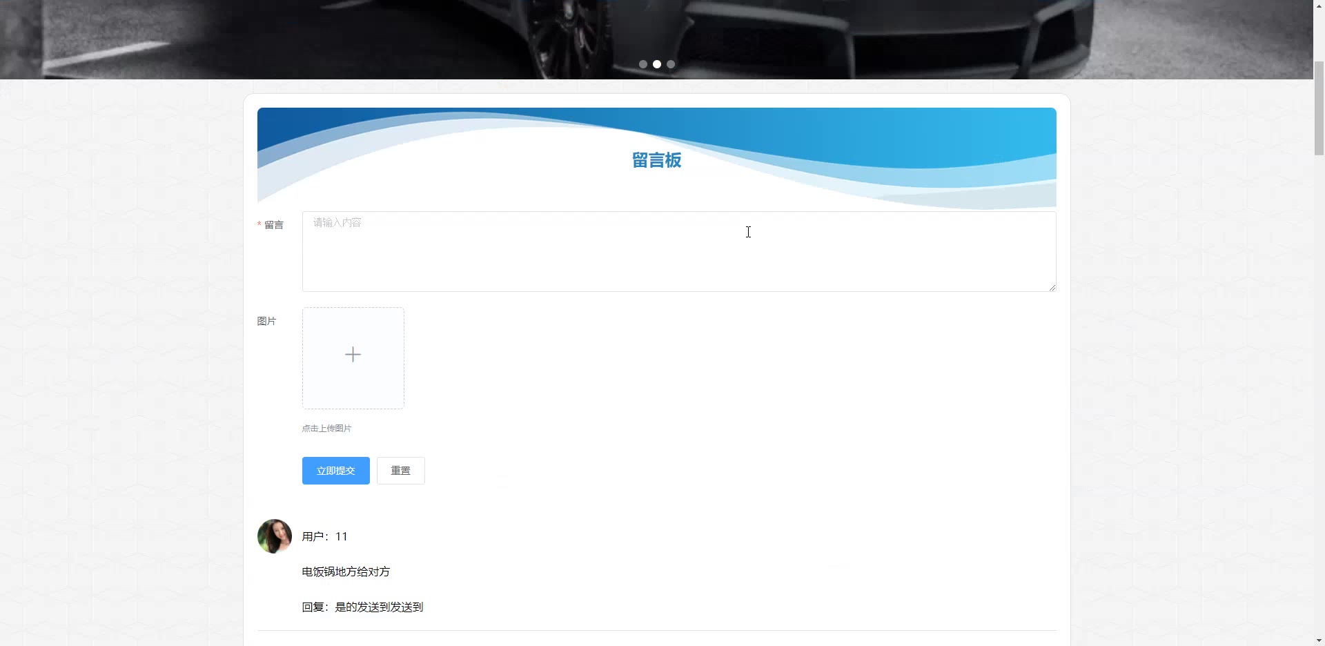The height and width of the screenshot is (646, 1325).
Task: Click the scrollbar down arrow
Action: [1319, 640]
